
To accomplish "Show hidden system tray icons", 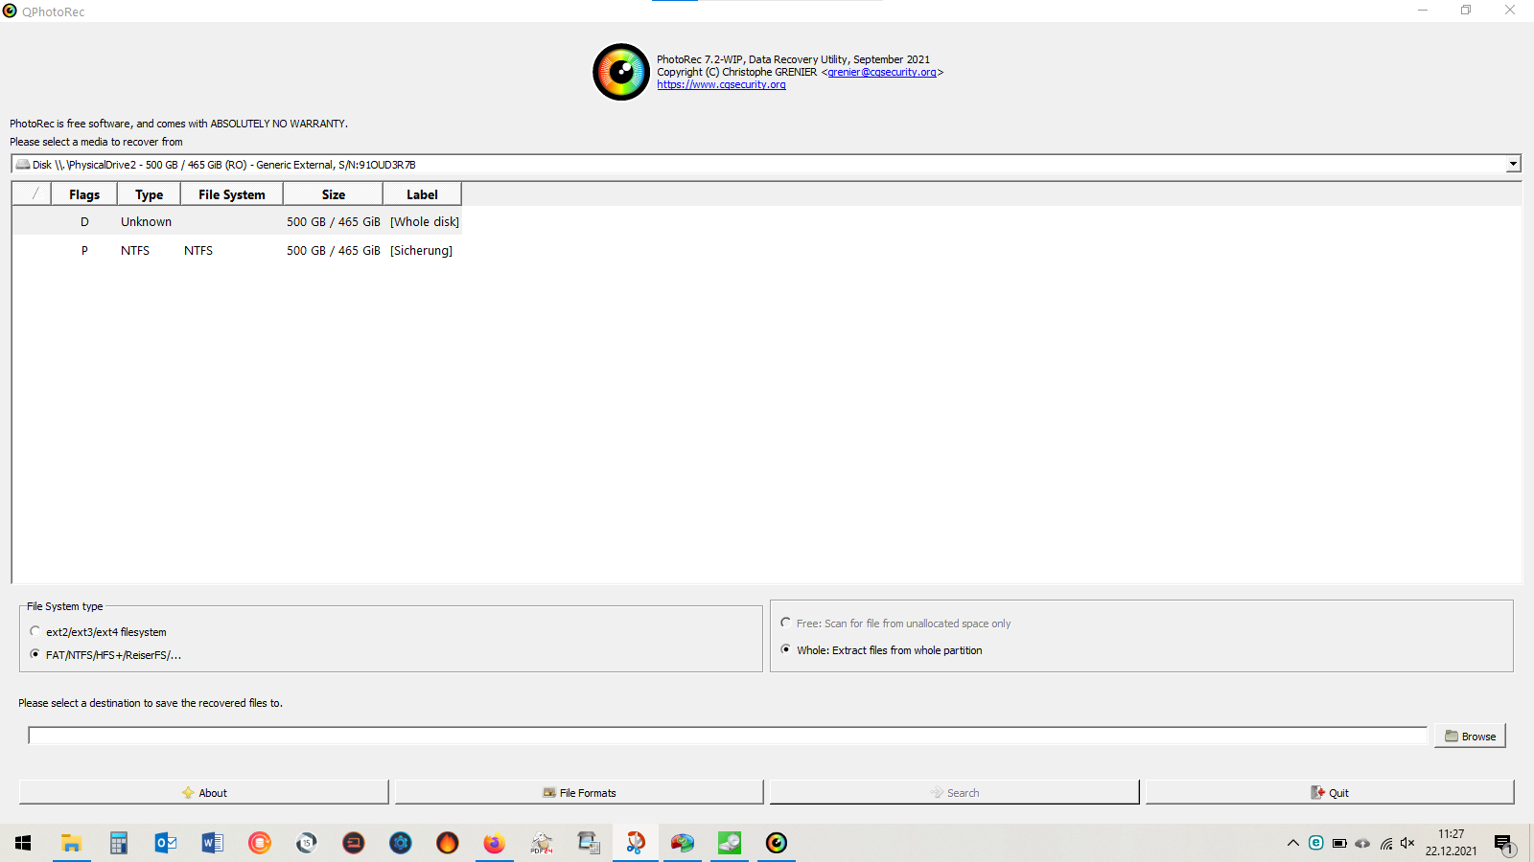I will pyautogui.click(x=1292, y=843).
